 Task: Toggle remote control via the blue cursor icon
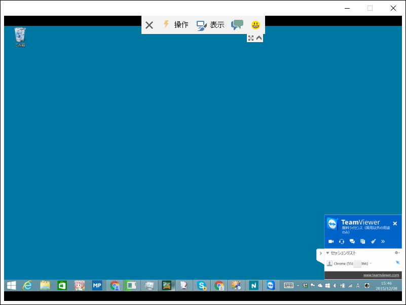[397, 262]
